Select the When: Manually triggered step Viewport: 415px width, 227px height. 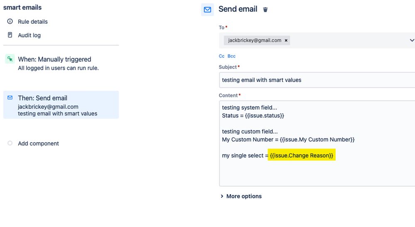click(x=61, y=63)
